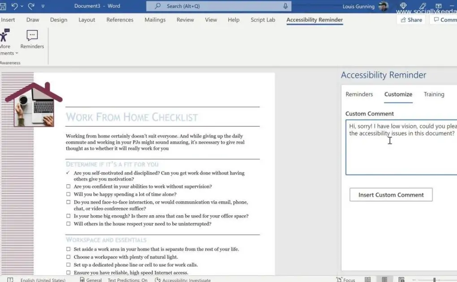This screenshot has width=457, height=282.
Task: Tick 'Choose a workspace with plenty of natural light'
Action: pyautogui.click(x=68, y=257)
